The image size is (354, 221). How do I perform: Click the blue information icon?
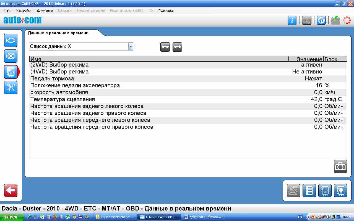pos(292,20)
